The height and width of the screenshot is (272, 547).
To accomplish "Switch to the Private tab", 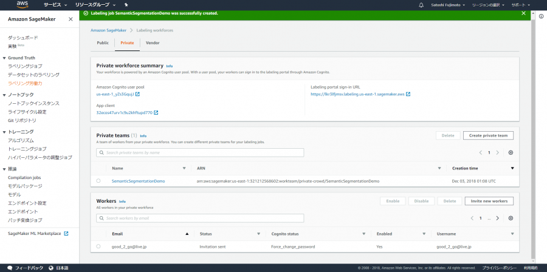I will point(127,43).
